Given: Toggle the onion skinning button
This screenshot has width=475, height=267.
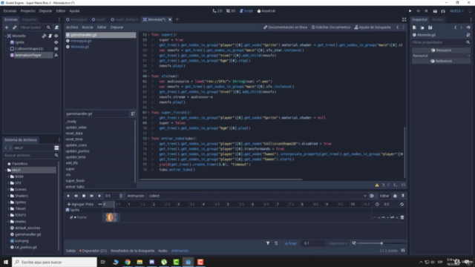Looking at the screenshot, I should (395, 196).
